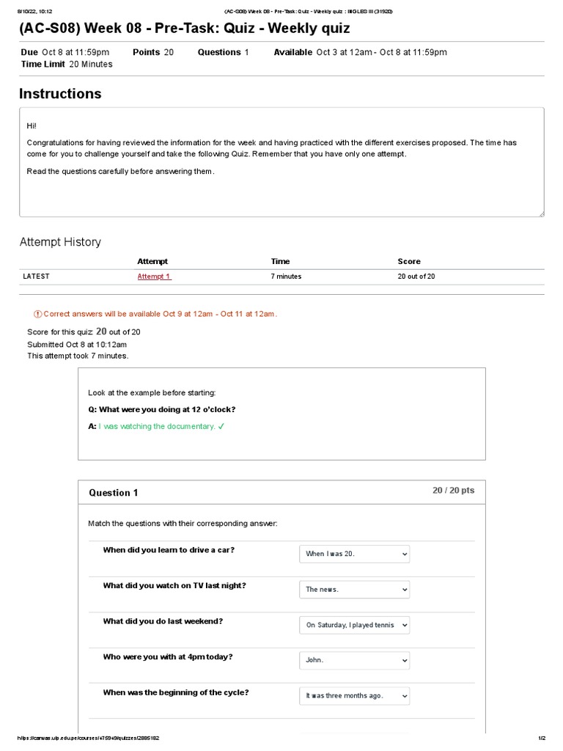Select the Question 1 header
Viewport: 563px width, 751px height.
click(114, 493)
